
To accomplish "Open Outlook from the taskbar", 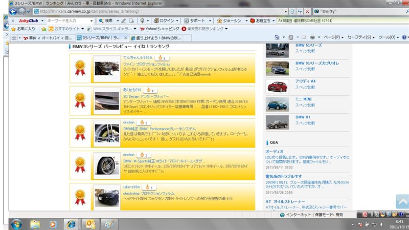I will [90, 224].
